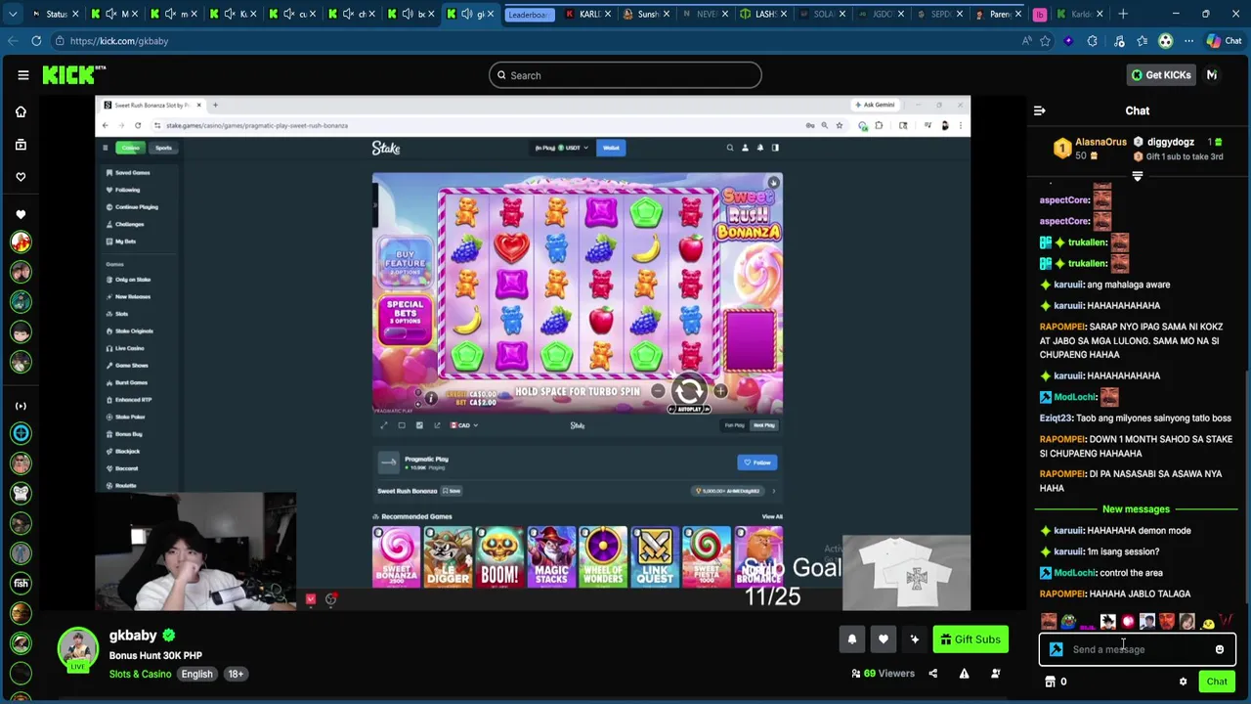Screen dimensions: 1251x704
Task: Go back in the browser
Action: pyautogui.click(x=12, y=41)
